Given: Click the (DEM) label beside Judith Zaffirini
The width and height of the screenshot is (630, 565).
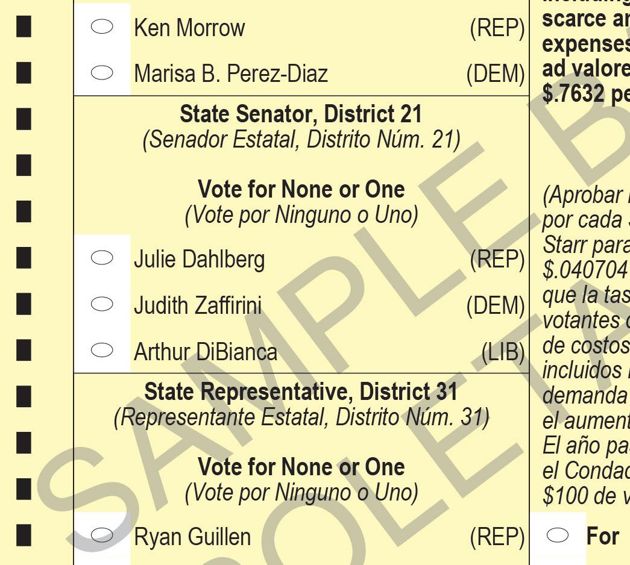Looking at the screenshot, I should point(495,306).
